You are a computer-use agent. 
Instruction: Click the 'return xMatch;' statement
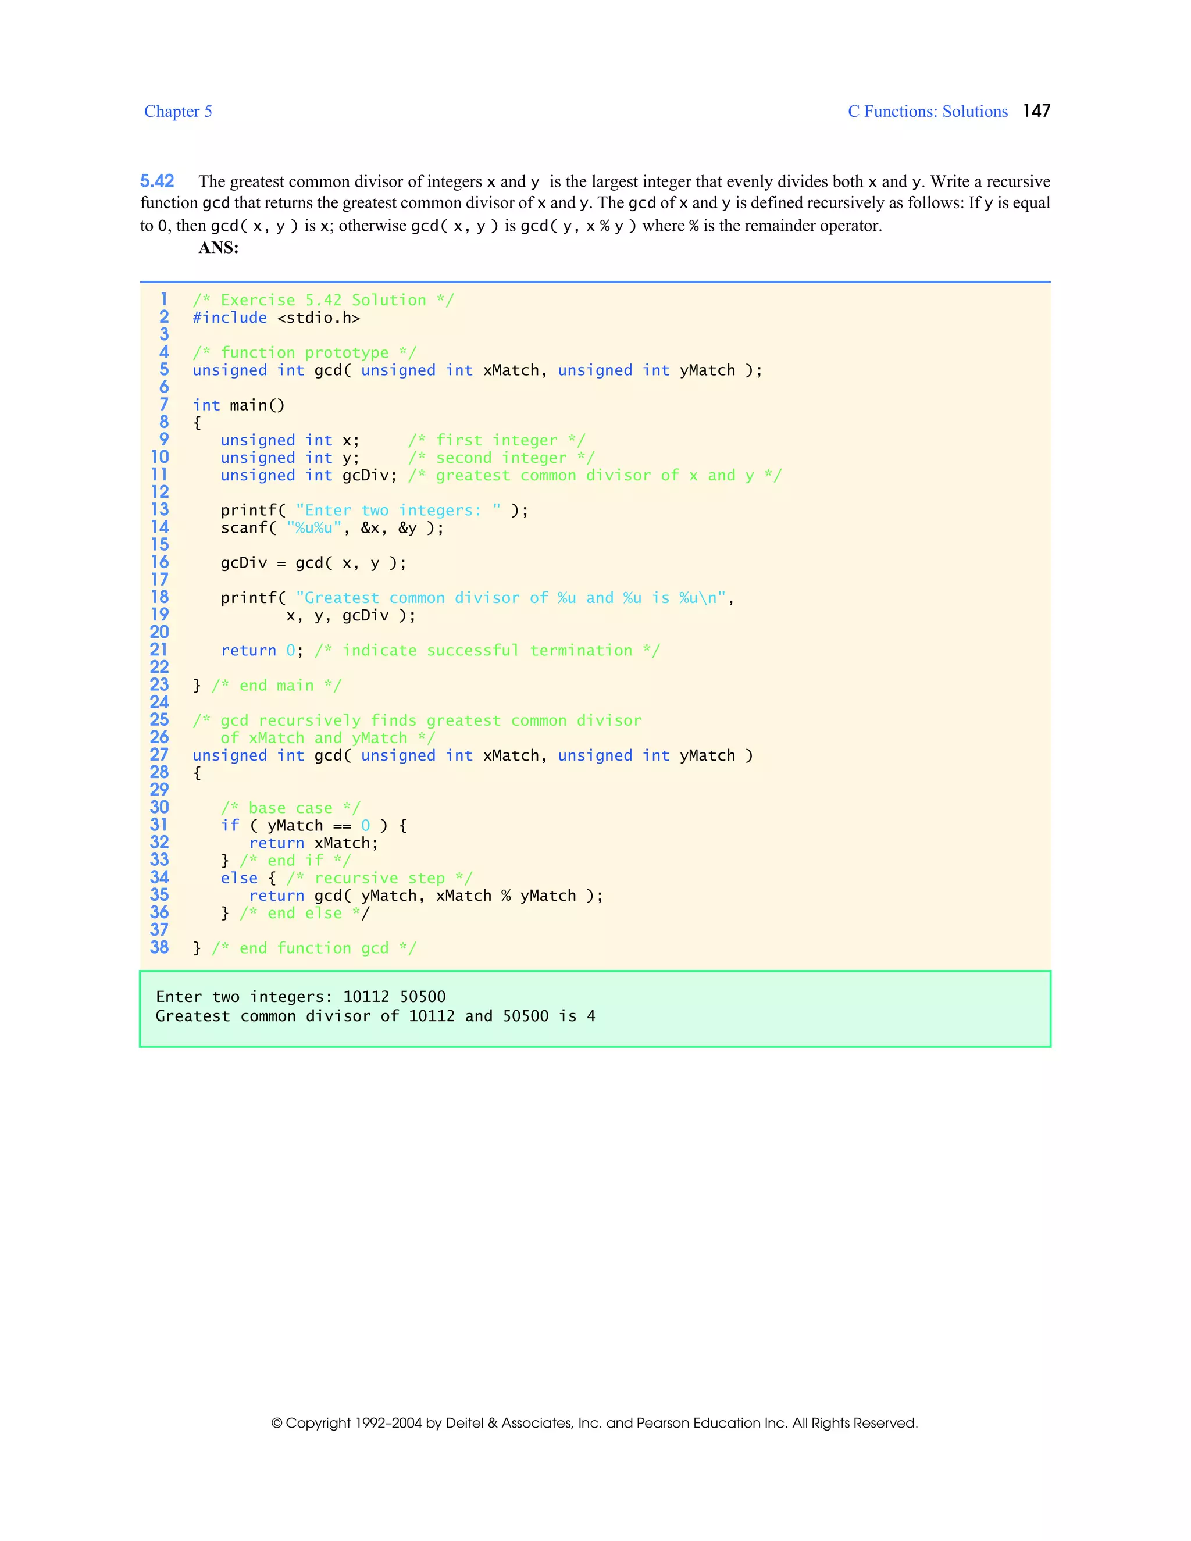click(314, 843)
